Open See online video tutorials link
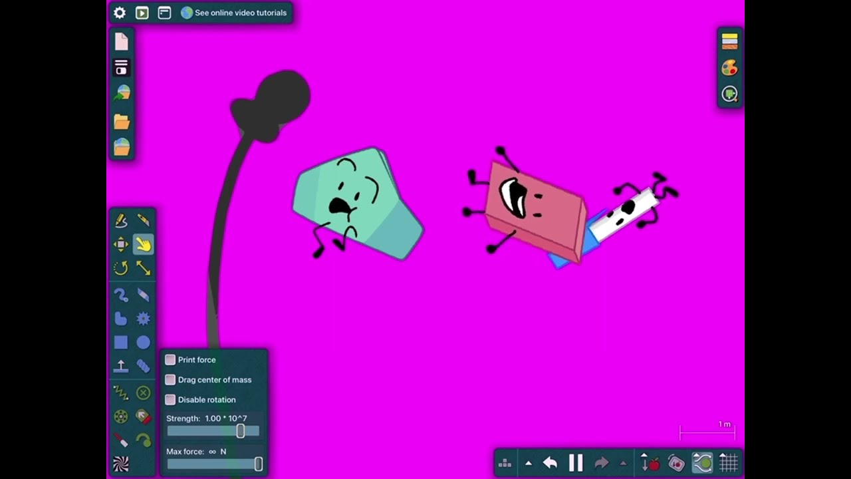This screenshot has height=479, width=851. (x=234, y=13)
